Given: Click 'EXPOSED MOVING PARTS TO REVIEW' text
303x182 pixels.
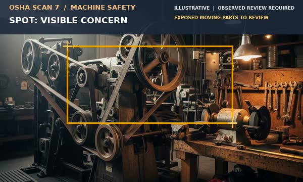Looking at the screenshot, I should [221, 18].
